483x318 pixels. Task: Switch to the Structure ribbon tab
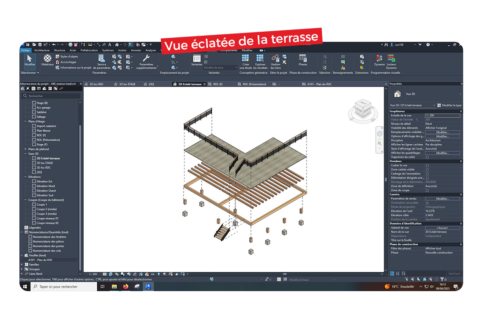(x=59, y=50)
